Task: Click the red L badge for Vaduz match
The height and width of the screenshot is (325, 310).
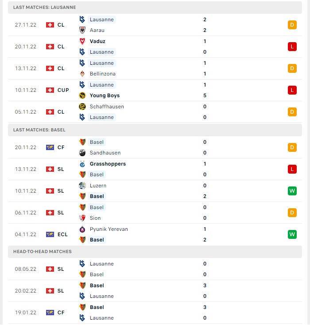Action: pos(292,47)
